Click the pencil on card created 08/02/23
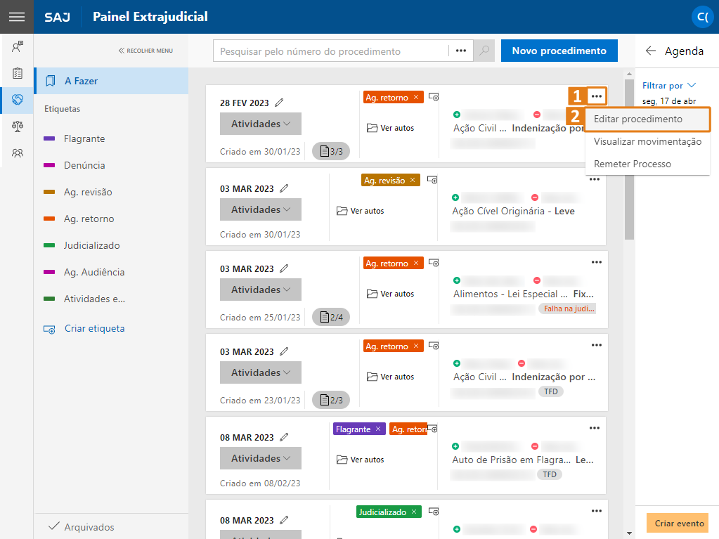 click(284, 437)
